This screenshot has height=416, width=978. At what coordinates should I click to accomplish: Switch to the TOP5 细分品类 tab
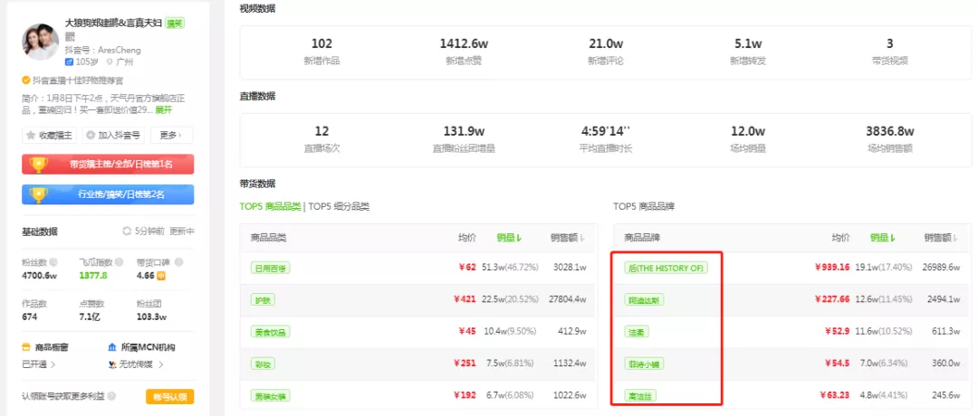coord(340,206)
